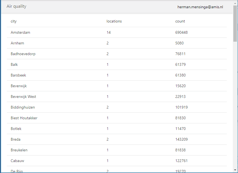Open the Breda city entry
This screenshot has height=173, width=238.
16,139
